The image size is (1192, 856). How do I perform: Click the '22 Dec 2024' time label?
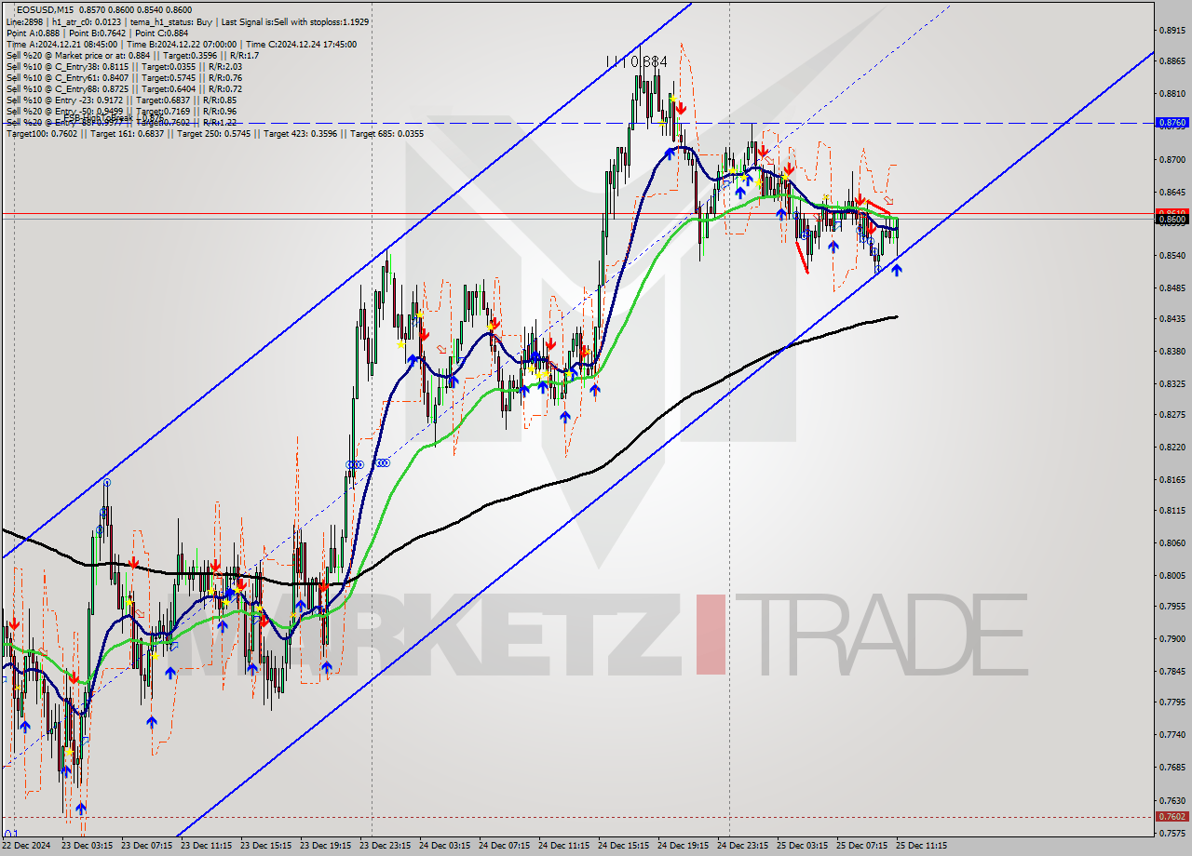(x=26, y=846)
